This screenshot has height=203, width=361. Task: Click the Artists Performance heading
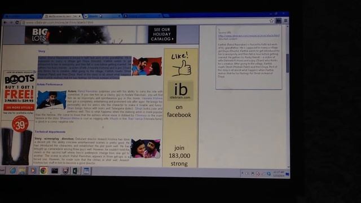(50, 85)
